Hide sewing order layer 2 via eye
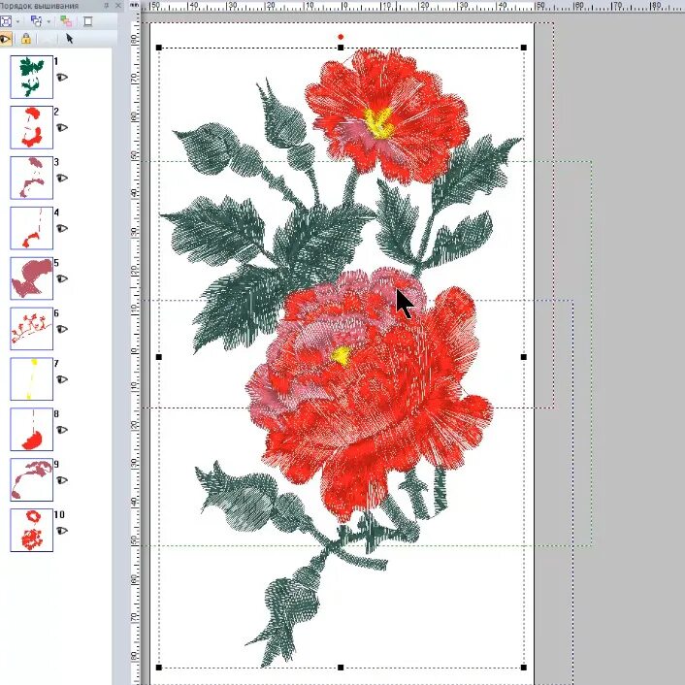Screen dimensions: 685x685 (62, 127)
